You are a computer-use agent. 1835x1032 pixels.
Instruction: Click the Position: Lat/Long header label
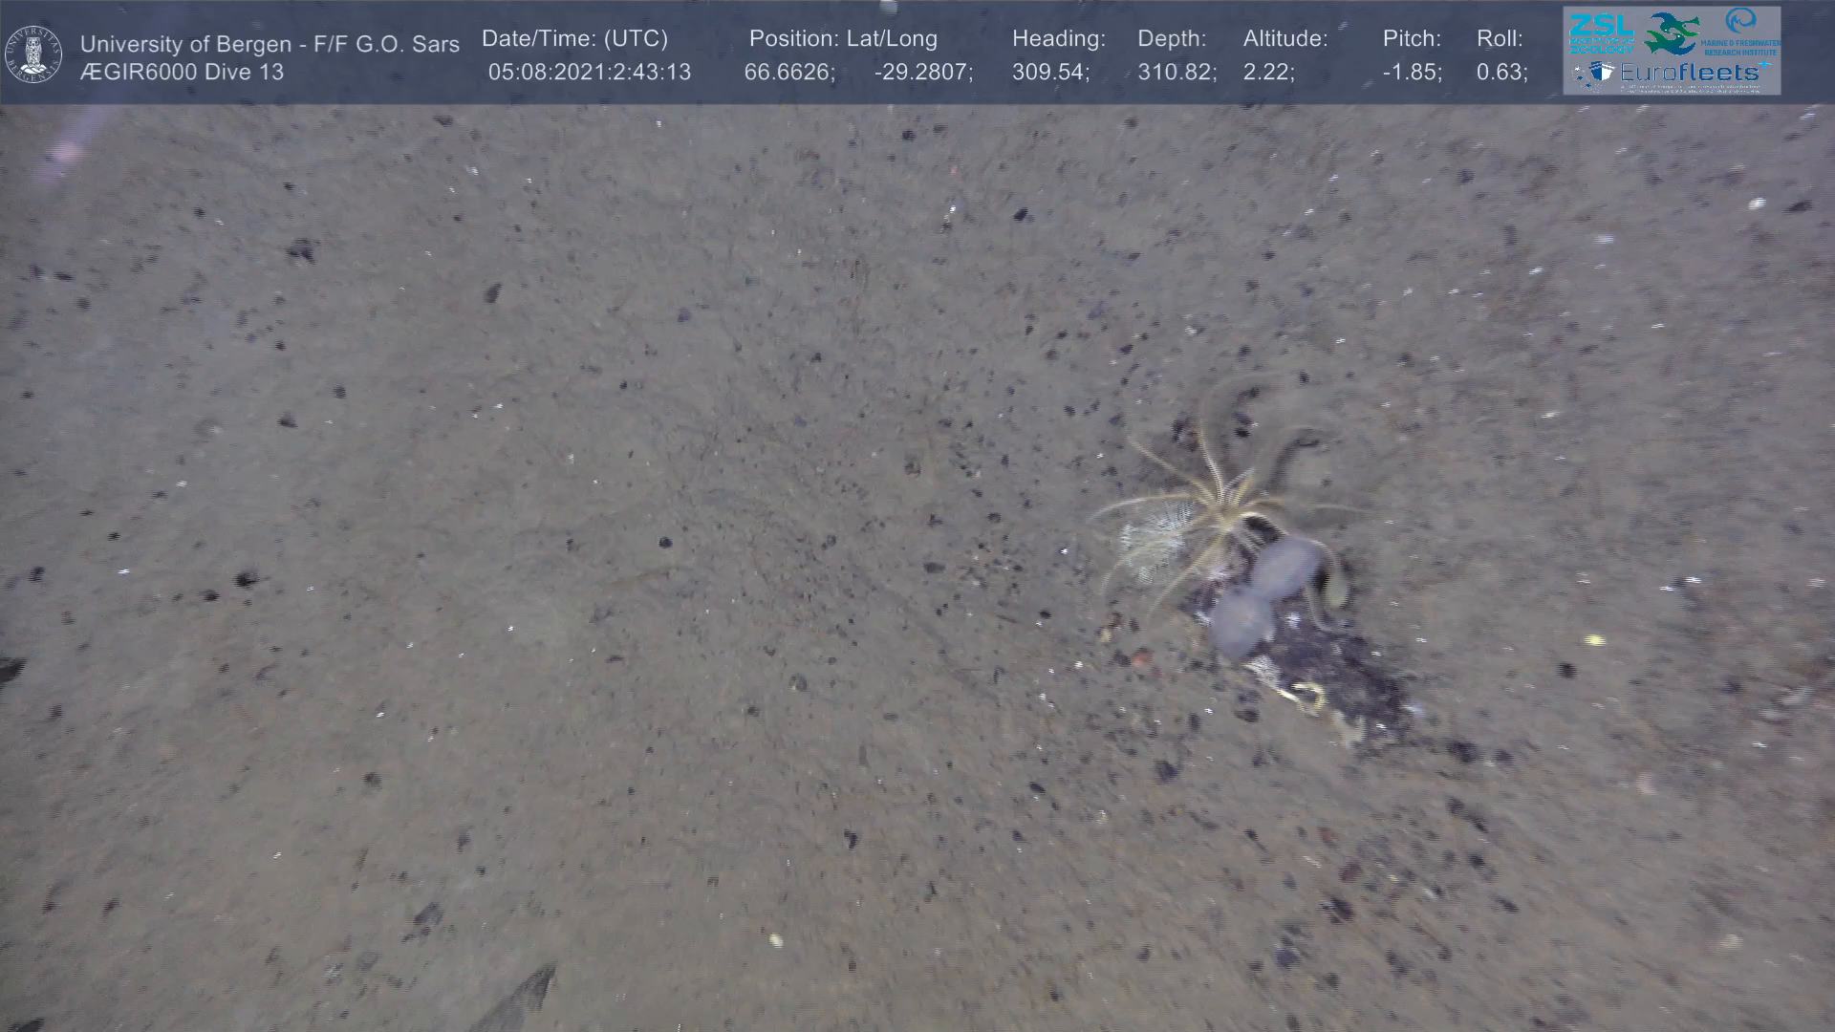(842, 39)
